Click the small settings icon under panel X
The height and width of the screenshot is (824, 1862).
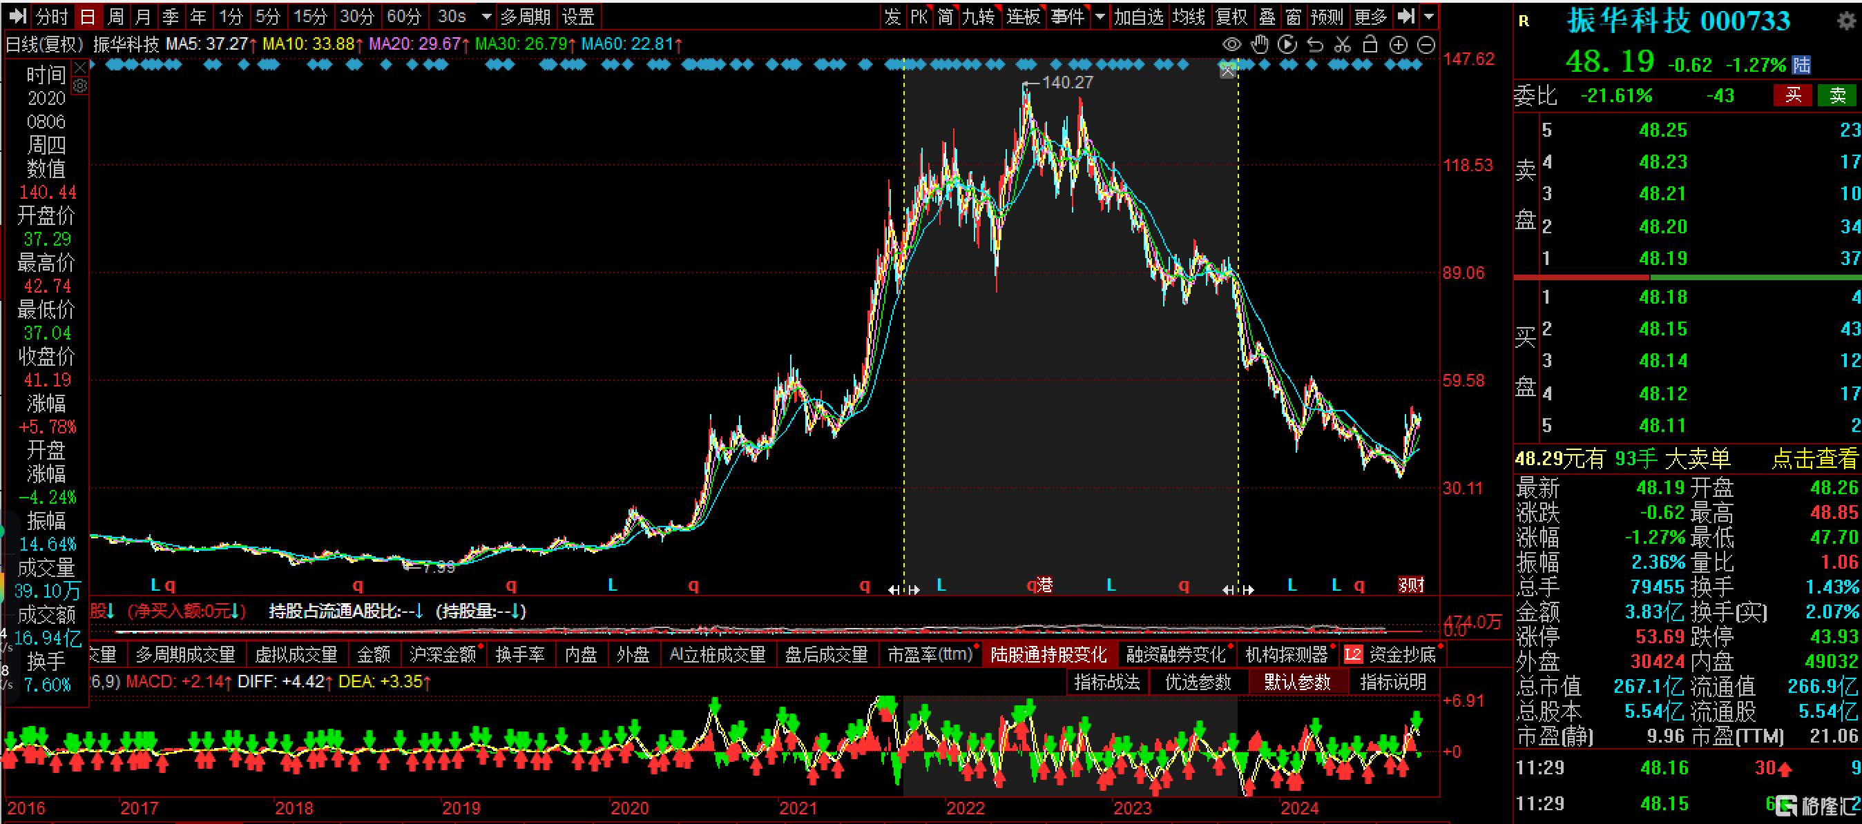coord(80,86)
